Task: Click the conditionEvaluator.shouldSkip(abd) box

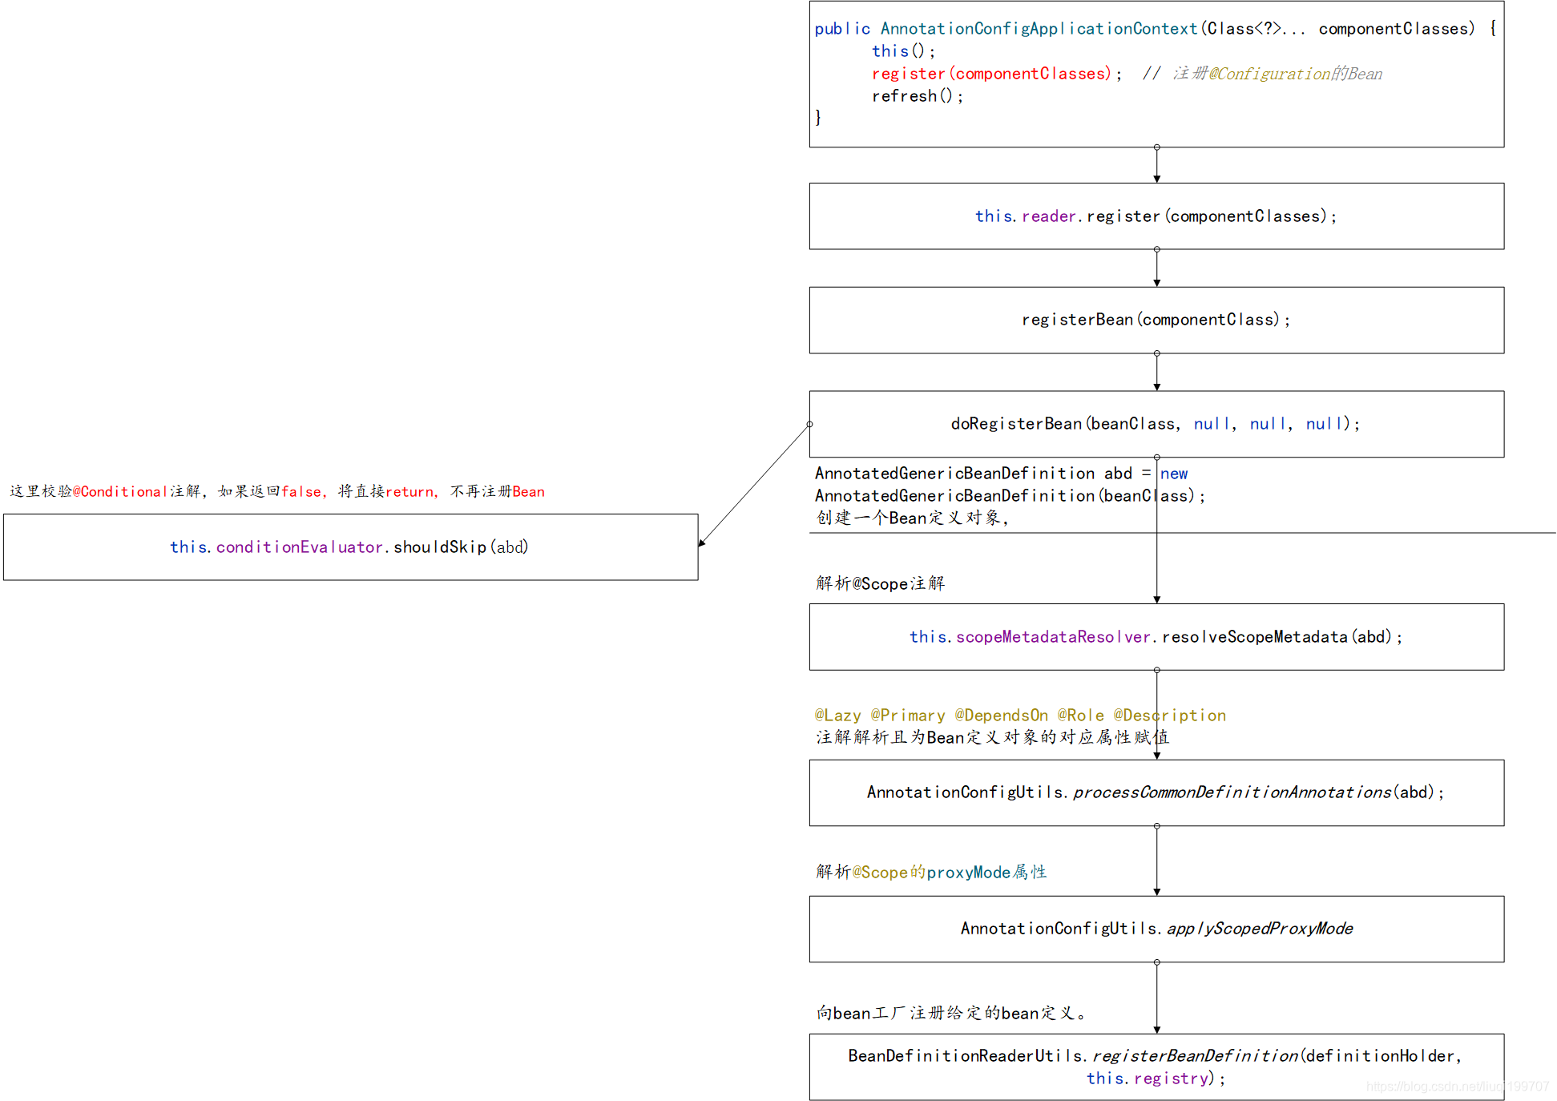Action: point(350,547)
